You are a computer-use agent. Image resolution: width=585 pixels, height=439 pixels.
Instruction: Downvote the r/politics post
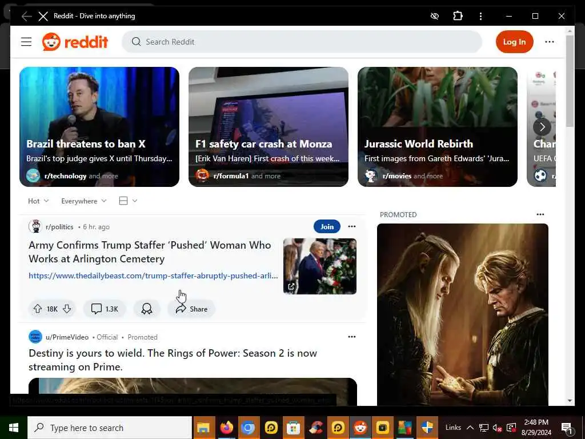[x=67, y=309]
